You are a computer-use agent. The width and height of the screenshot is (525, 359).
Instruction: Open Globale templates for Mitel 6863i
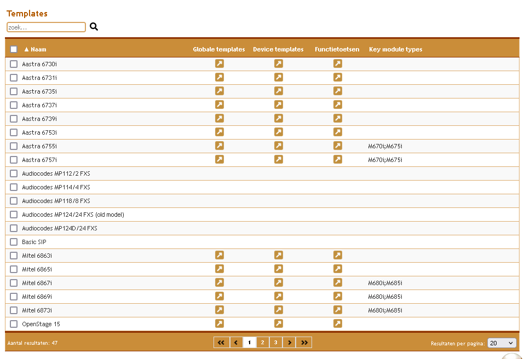(220, 255)
